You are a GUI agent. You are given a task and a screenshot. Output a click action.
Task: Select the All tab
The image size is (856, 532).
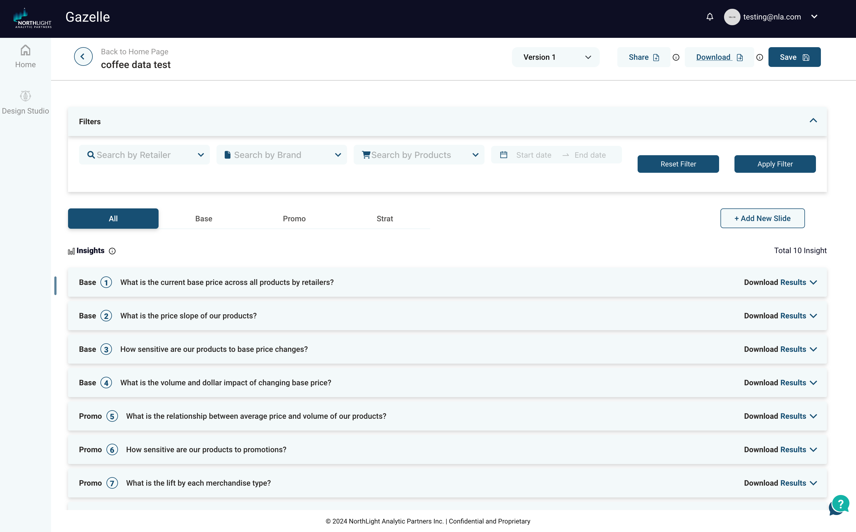(113, 219)
